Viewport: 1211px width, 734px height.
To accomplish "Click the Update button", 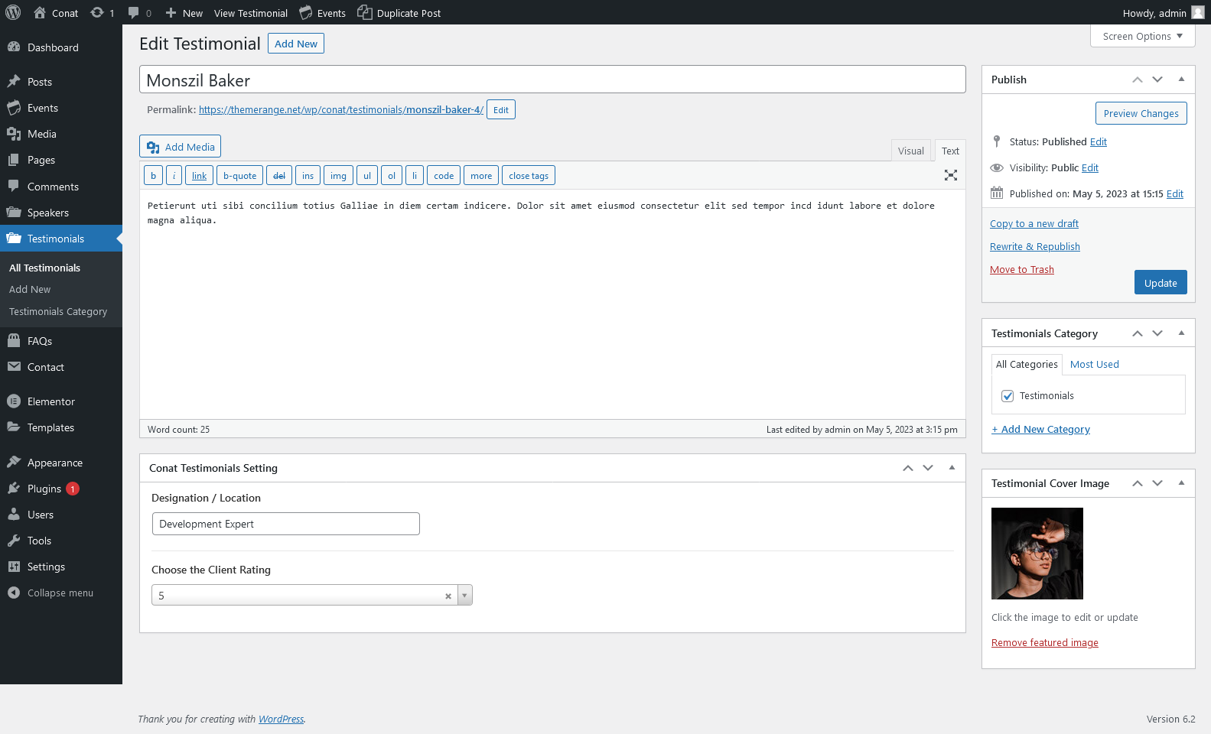I will pos(1160,283).
